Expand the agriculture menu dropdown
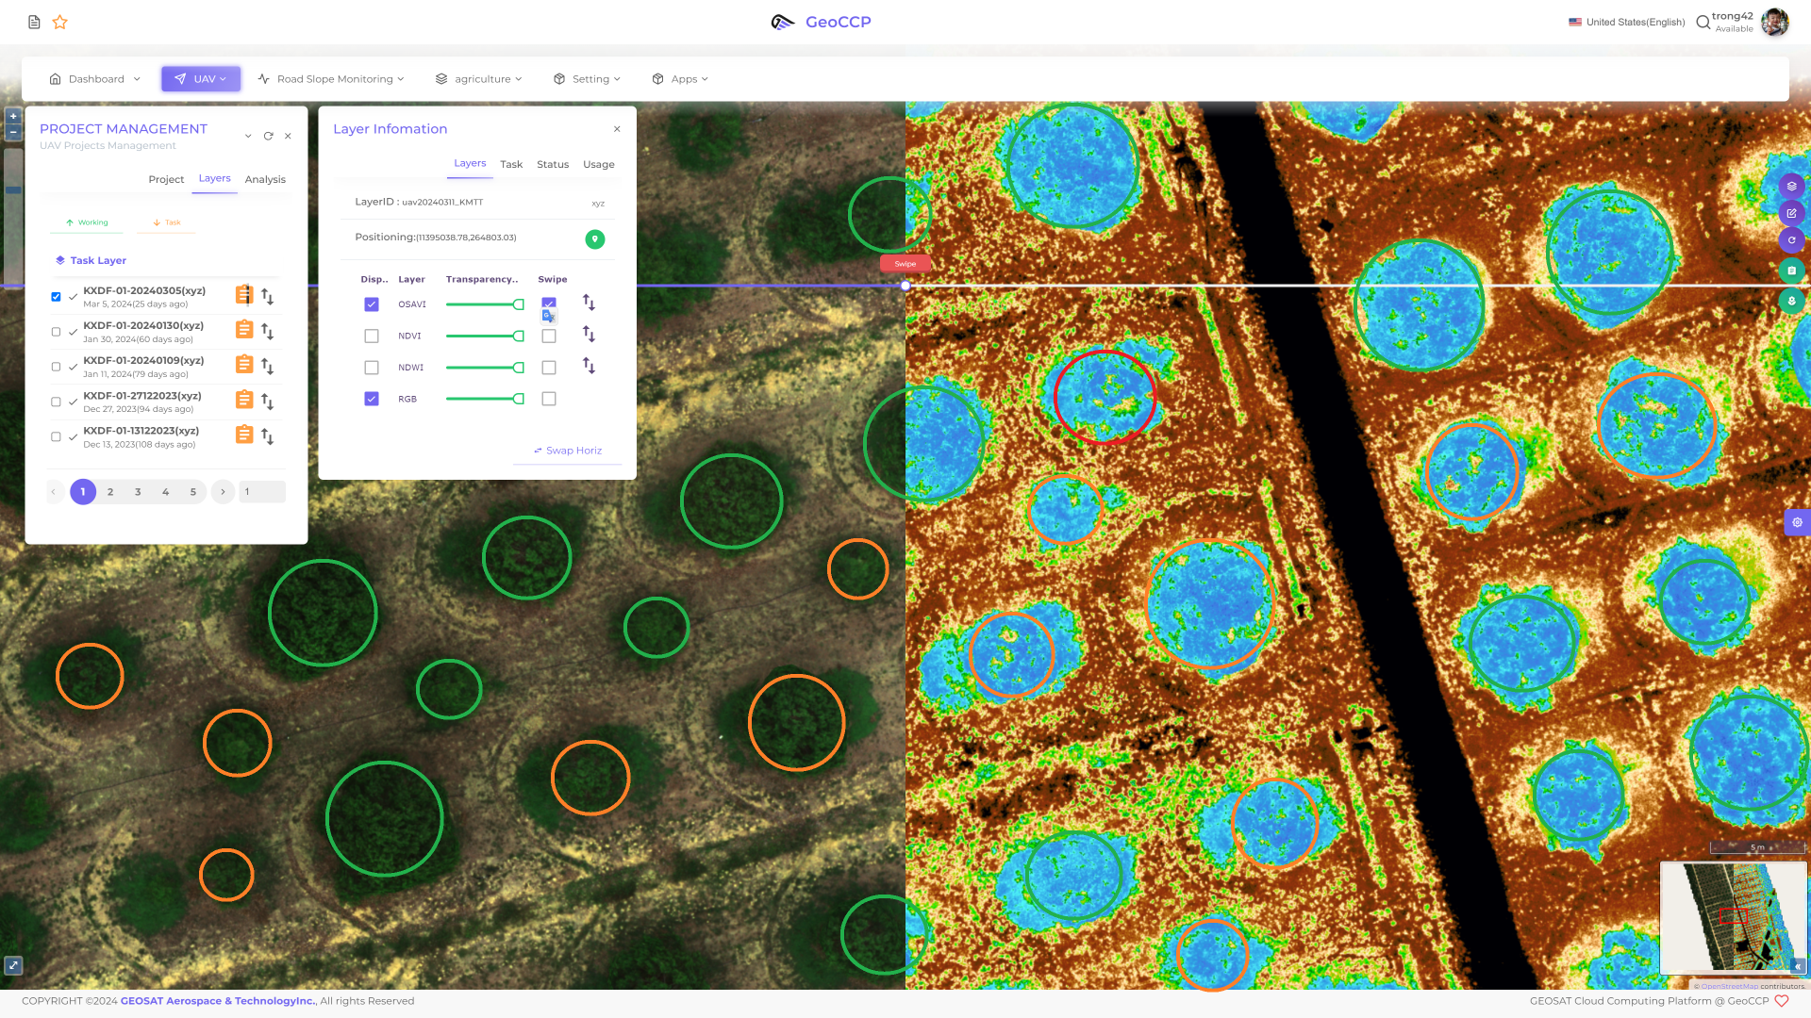The image size is (1811, 1018). click(479, 79)
